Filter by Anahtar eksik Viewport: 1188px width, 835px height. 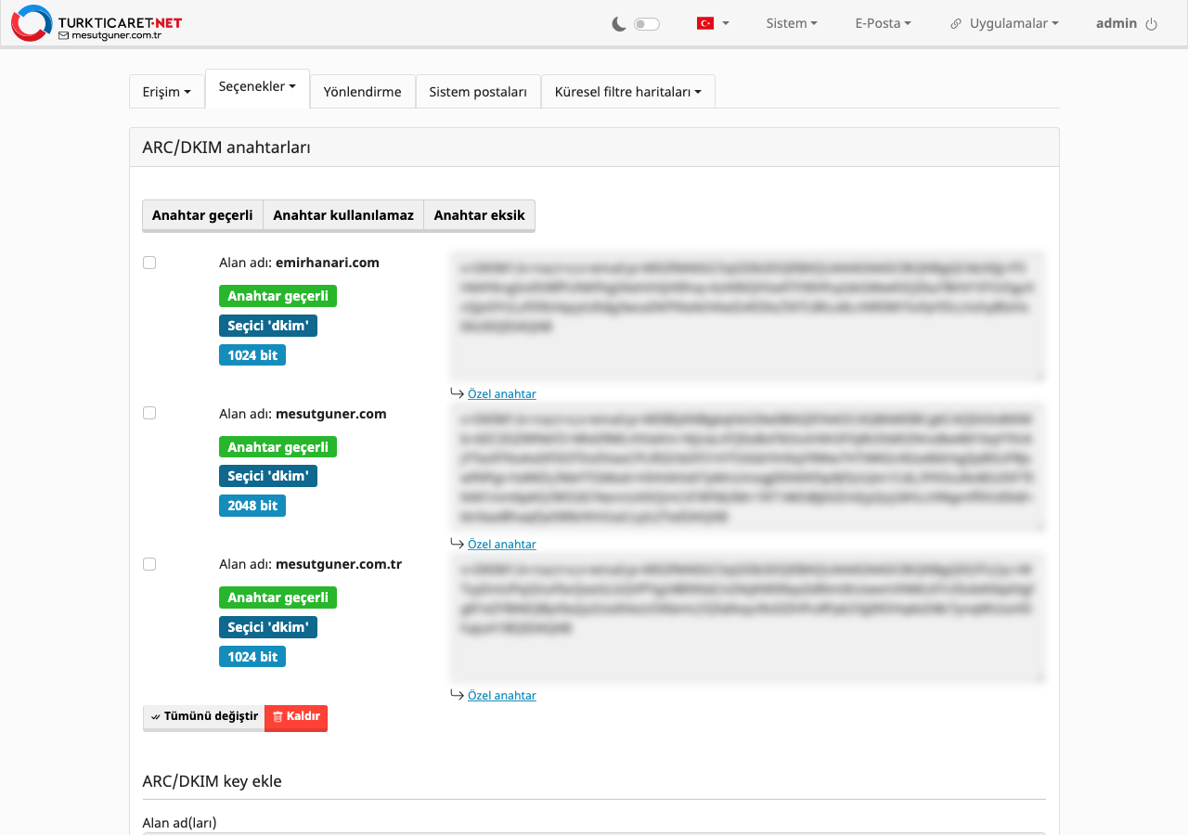coord(480,215)
